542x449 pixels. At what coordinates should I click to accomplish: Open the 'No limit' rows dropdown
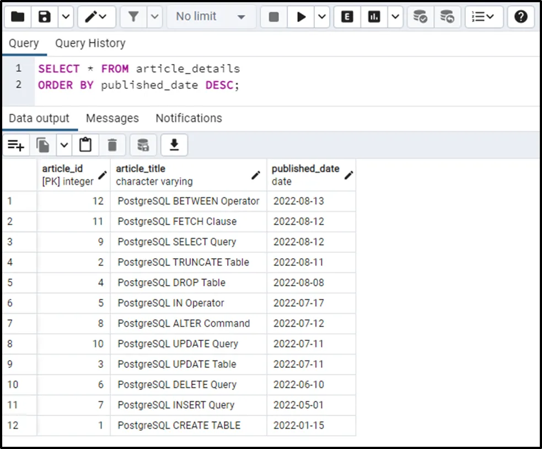tap(210, 17)
